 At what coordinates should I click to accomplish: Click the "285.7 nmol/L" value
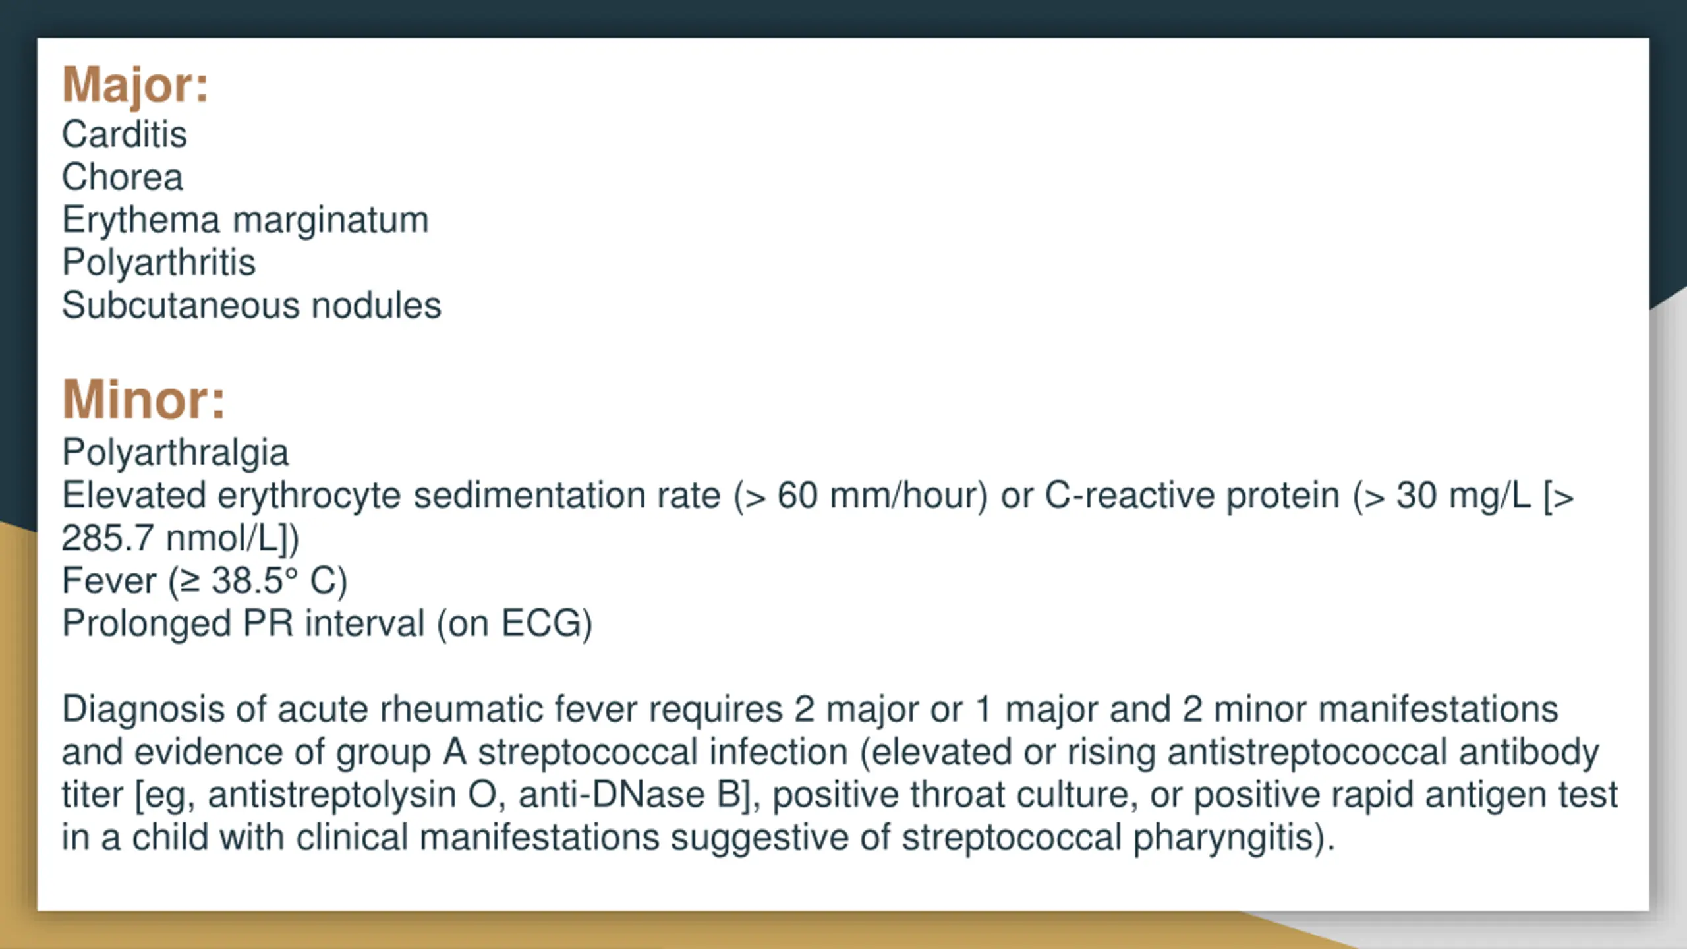click(171, 538)
